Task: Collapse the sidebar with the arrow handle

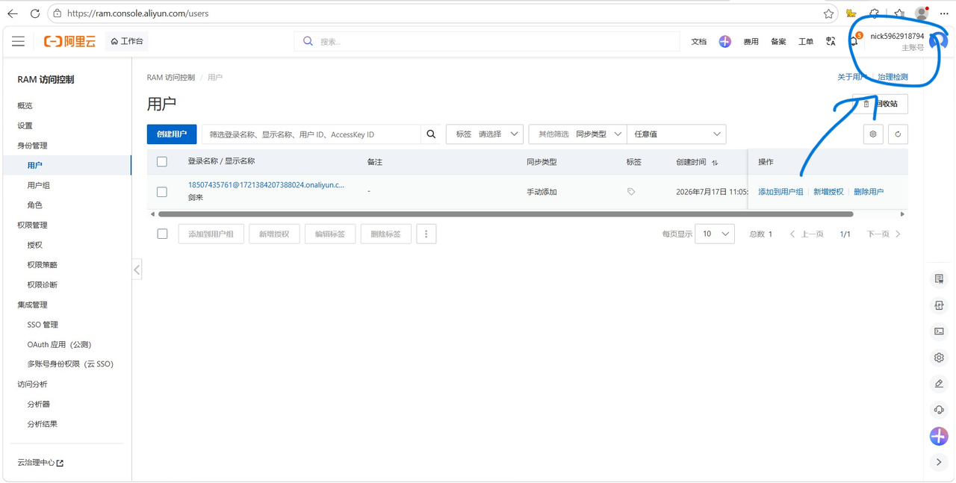Action: (x=137, y=269)
